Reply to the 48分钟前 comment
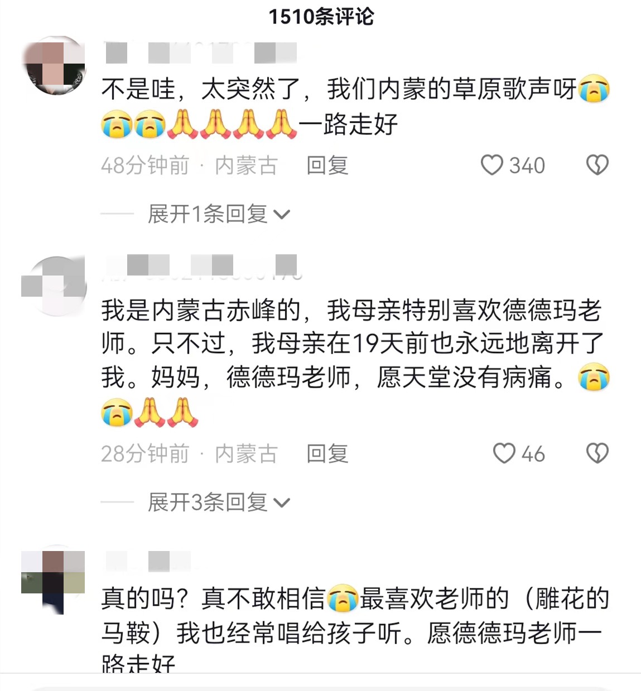 (x=327, y=165)
